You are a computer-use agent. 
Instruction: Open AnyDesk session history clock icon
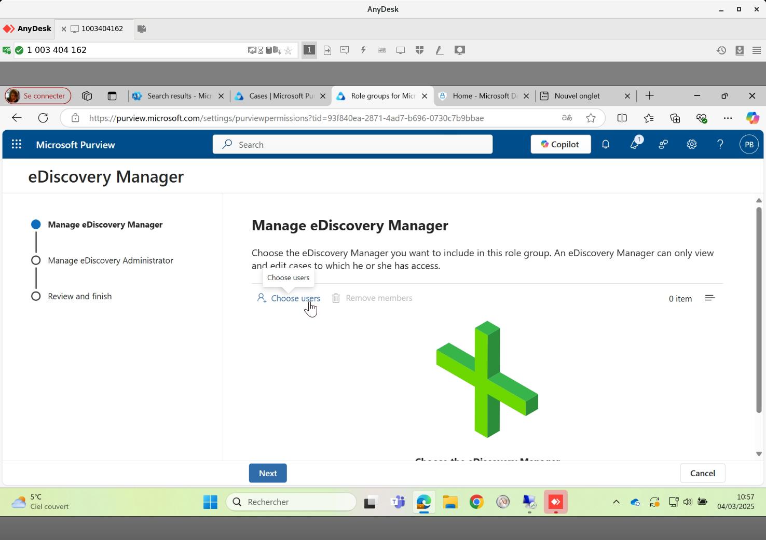(x=721, y=50)
